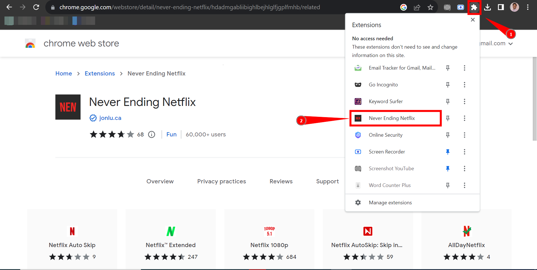Switch to the Reviews tab
Image resolution: width=537 pixels, height=270 pixels.
point(281,181)
